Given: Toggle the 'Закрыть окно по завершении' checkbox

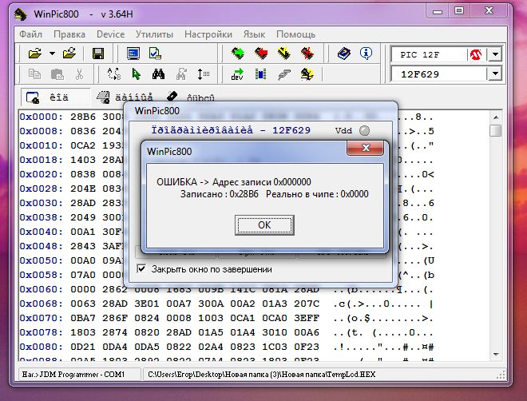Looking at the screenshot, I should 142,269.
